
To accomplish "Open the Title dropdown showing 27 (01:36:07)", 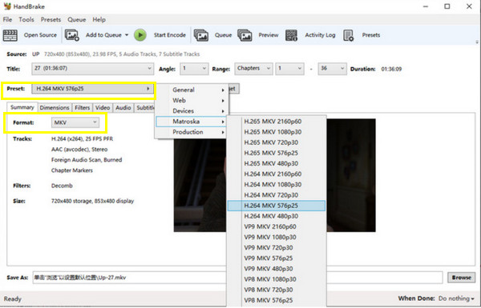I will point(92,69).
